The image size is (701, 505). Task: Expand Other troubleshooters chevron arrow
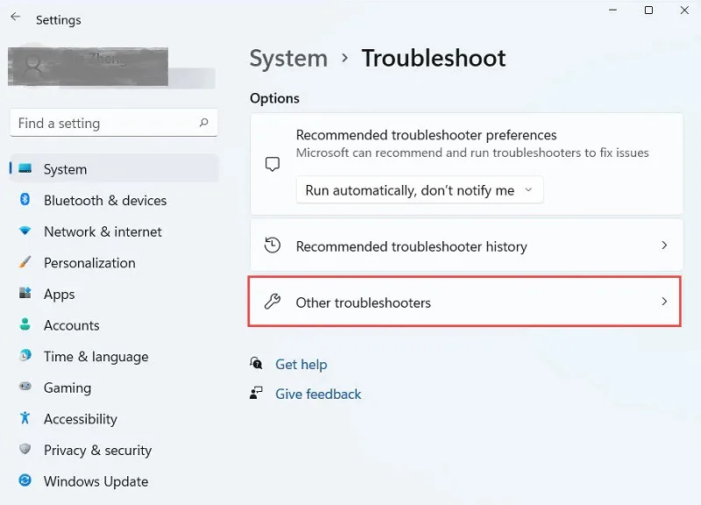pos(664,302)
